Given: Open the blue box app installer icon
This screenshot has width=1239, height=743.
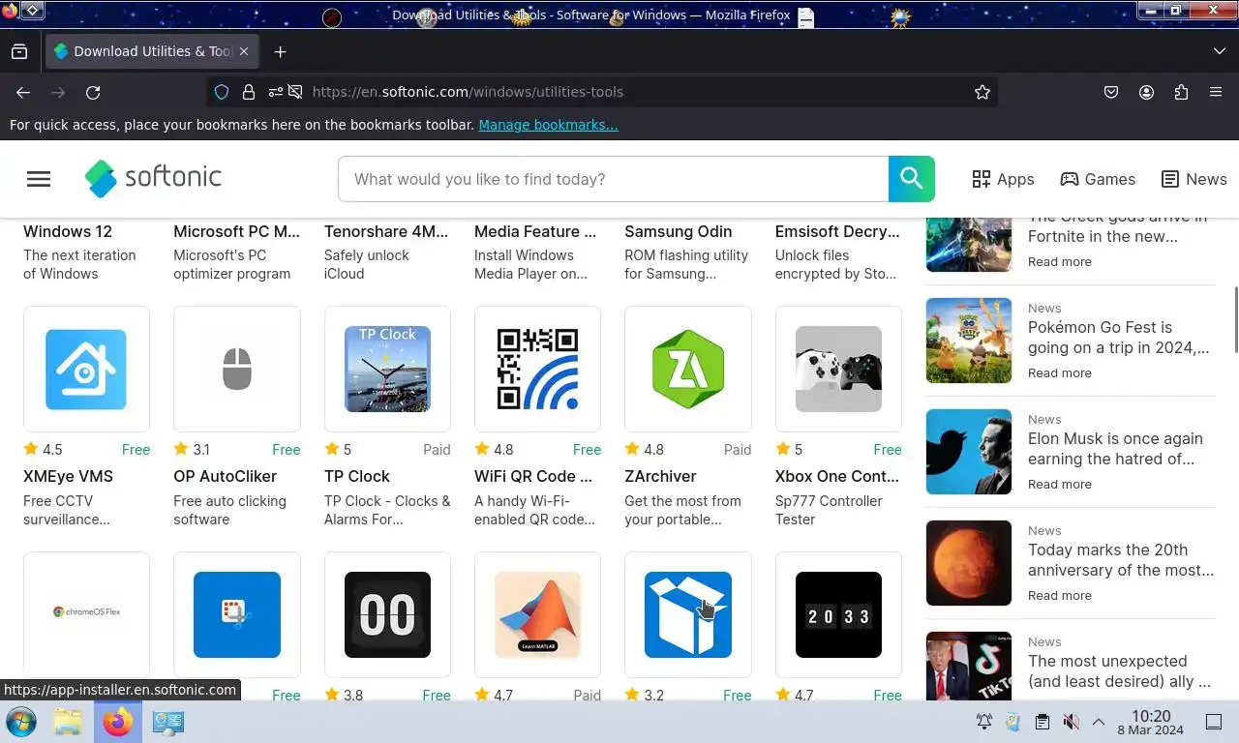Looking at the screenshot, I should pyautogui.click(x=688, y=614).
